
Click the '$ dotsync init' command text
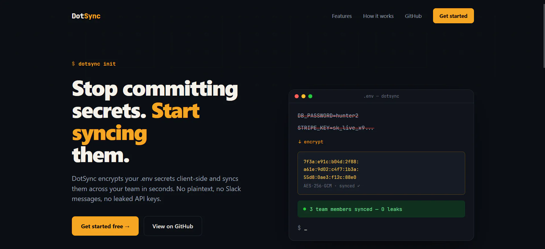pyautogui.click(x=94, y=64)
